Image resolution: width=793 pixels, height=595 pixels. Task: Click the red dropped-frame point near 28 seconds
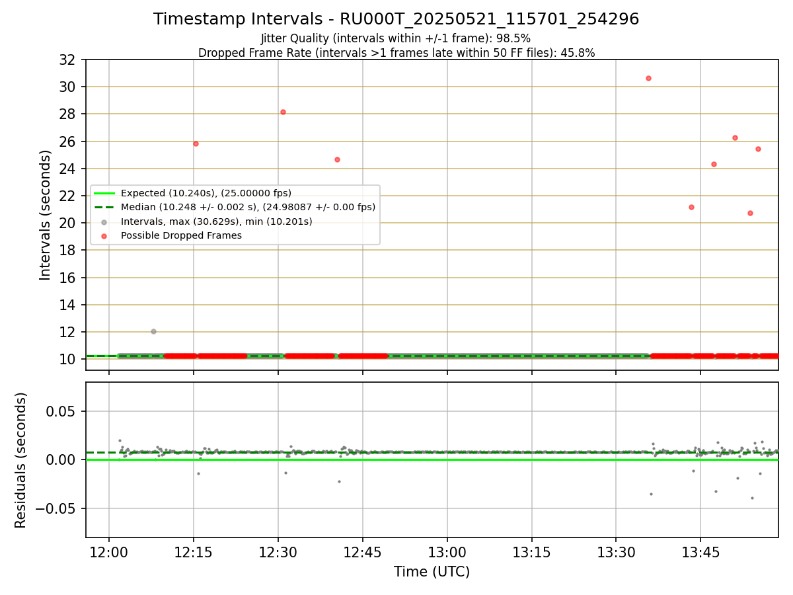coord(283,112)
